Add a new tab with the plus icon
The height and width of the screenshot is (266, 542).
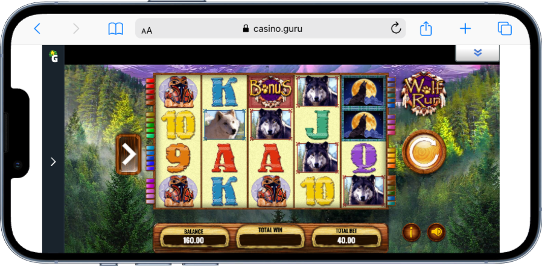click(x=465, y=29)
